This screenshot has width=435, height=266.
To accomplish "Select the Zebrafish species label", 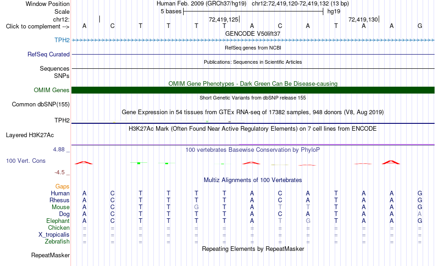I will click(x=57, y=242).
